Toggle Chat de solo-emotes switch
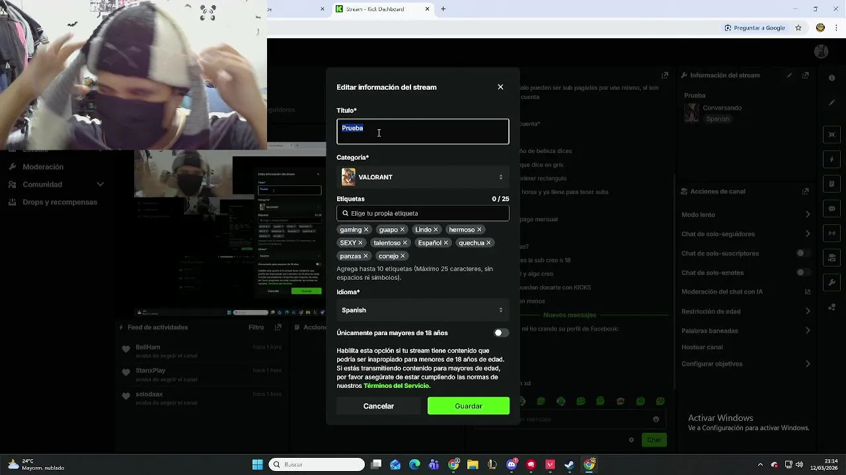846x475 pixels. pos(804,272)
